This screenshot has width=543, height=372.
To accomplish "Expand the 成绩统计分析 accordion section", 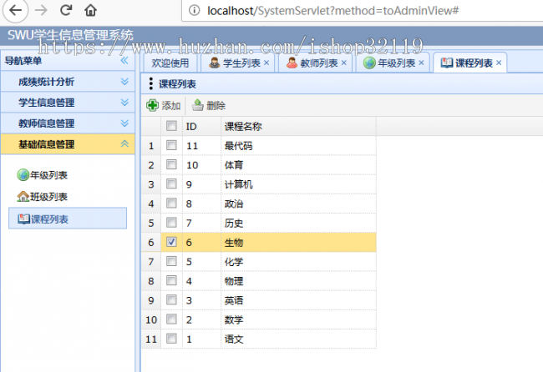I will (x=68, y=82).
